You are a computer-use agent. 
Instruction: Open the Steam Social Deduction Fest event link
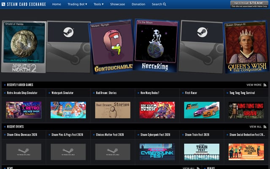tap(247, 135)
